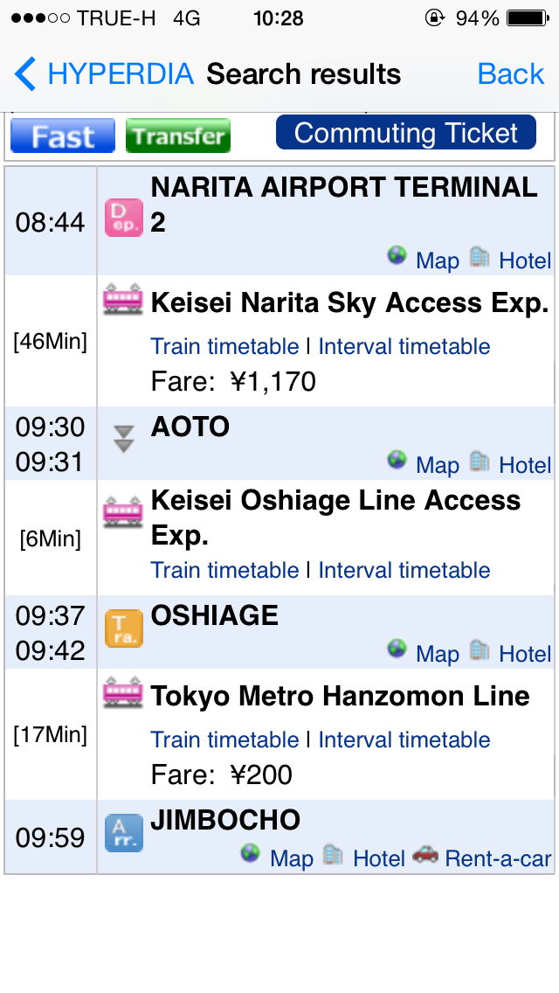Open the Hotel link for Aoto station
The width and height of the screenshot is (559, 993).
coord(525,465)
